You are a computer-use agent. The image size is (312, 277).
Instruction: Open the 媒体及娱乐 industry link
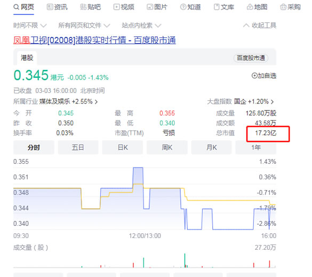(x=68, y=101)
